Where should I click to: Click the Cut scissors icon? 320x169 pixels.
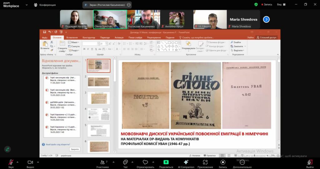click(x=52, y=42)
